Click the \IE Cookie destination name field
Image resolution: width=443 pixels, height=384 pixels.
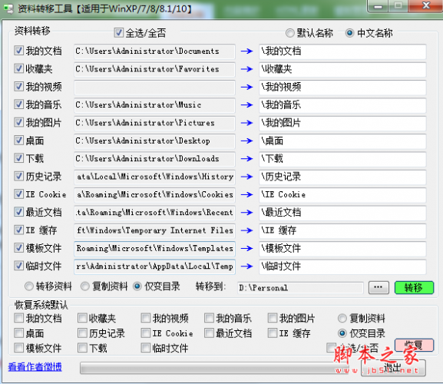342,194
